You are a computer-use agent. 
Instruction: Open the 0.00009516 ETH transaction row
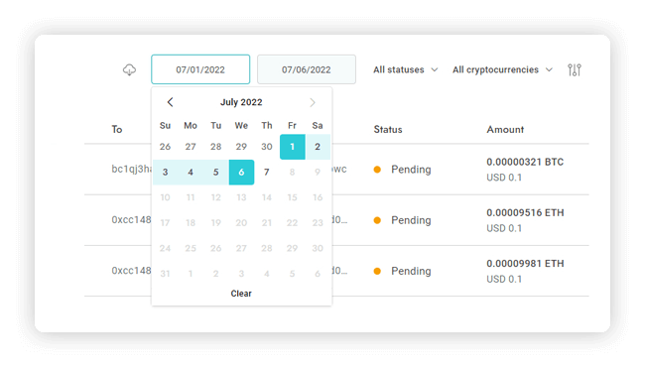336,220
